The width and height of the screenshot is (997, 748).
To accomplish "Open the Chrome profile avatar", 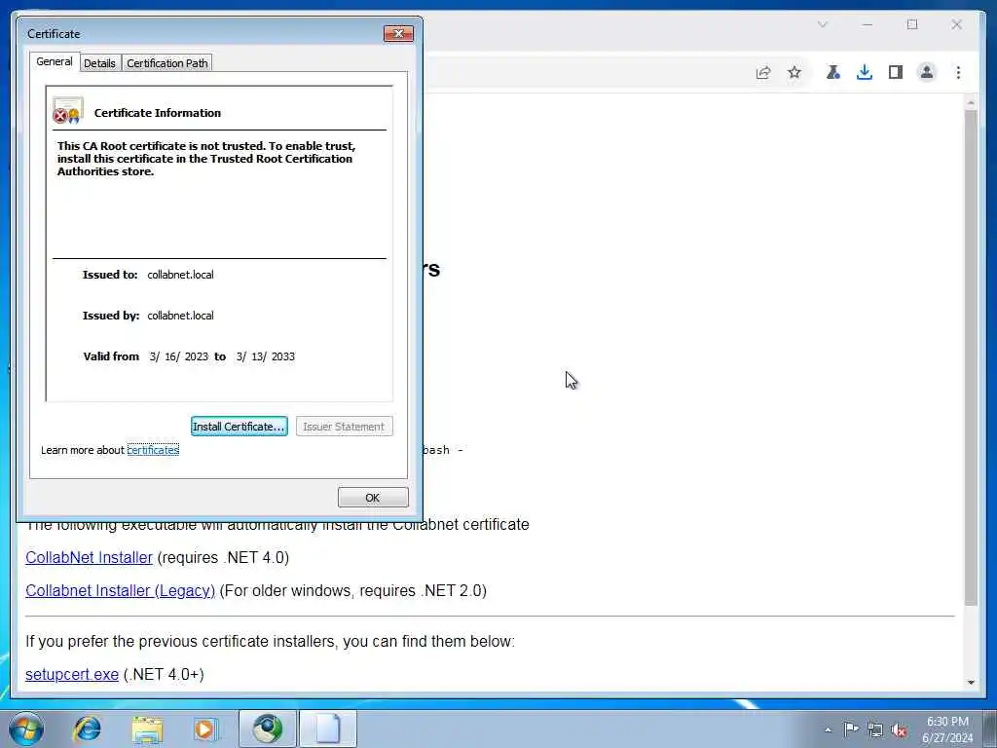I will click(x=927, y=72).
